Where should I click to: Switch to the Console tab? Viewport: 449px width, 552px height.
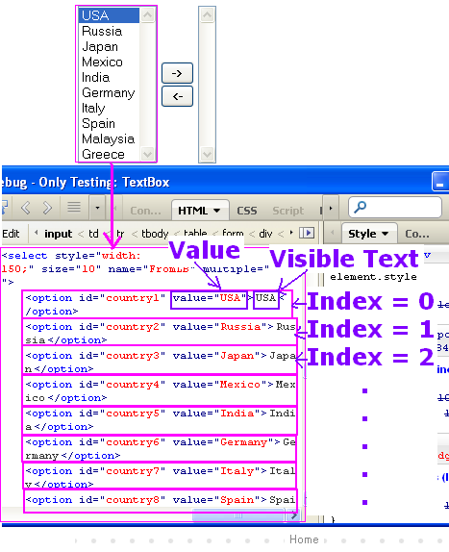pyautogui.click(x=145, y=211)
